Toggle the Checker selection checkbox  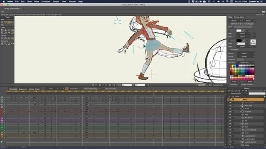pyautogui.click(x=239, y=84)
